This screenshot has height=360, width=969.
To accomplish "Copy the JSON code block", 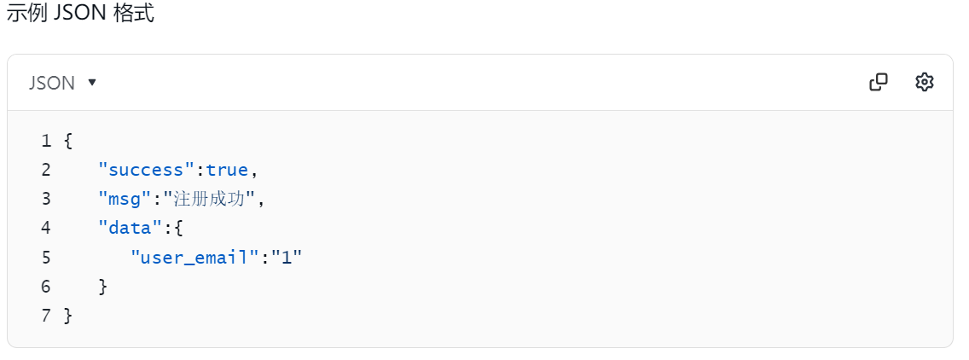I will [879, 82].
